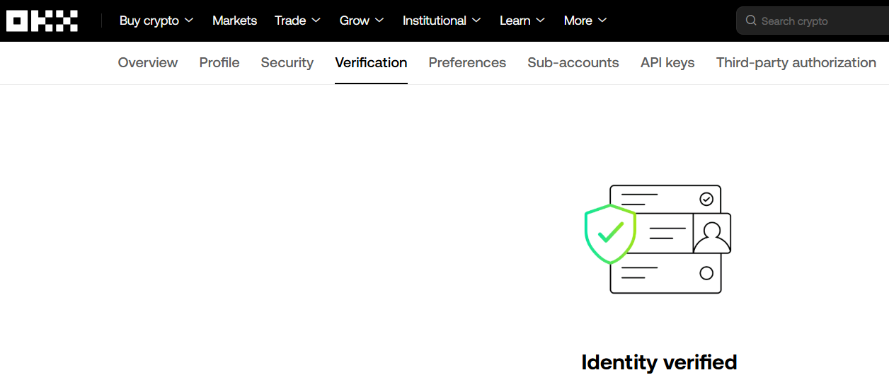The image size is (889, 392).
Task: Click the Verification tab
Action: pyautogui.click(x=371, y=62)
